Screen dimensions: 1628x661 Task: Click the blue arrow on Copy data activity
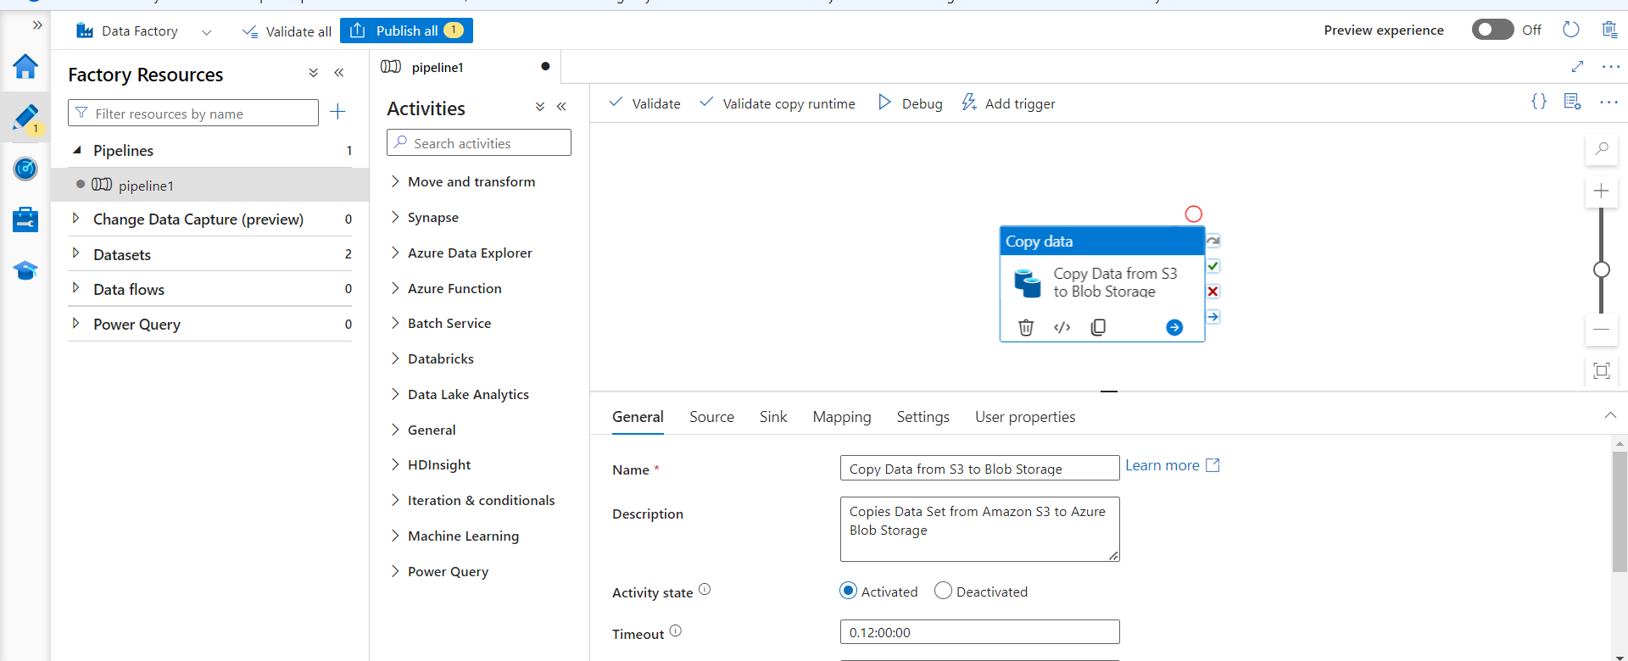click(x=1174, y=327)
